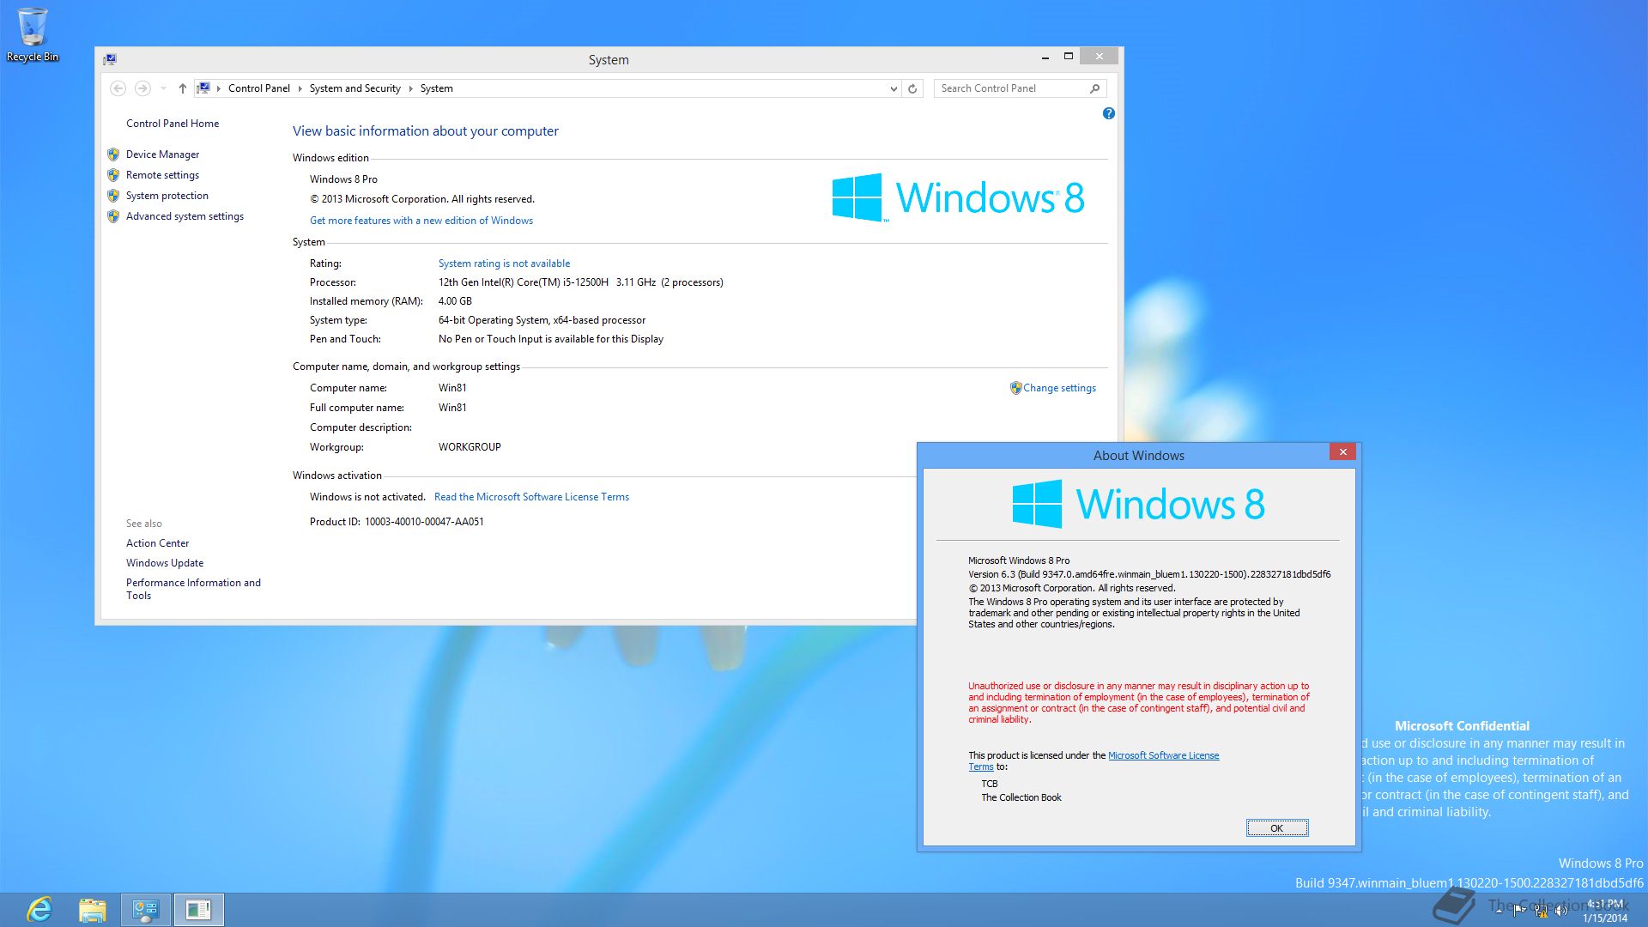Open the taskbar clock and date
The height and width of the screenshot is (927, 1648).
point(1605,911)
